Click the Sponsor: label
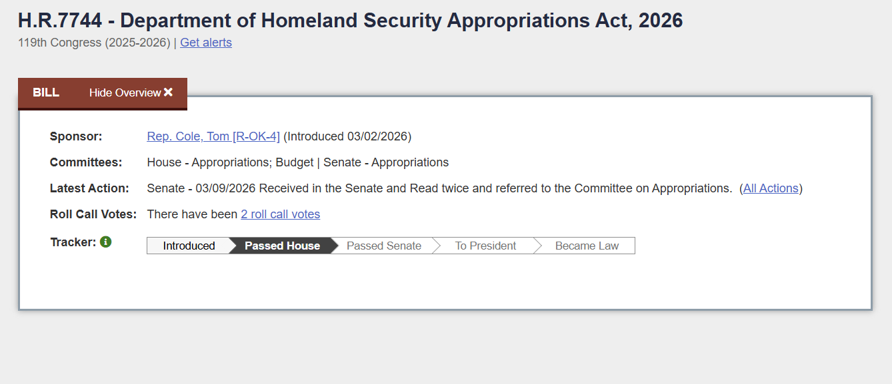 point(76,136)
